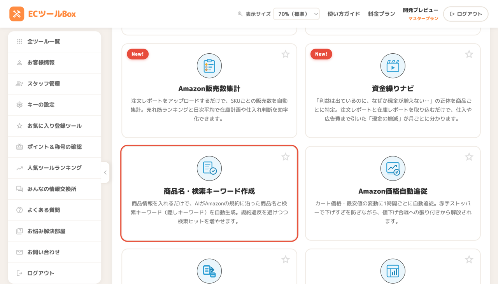Click the question mark icon beside よくある質問
This screenshot has width=498, height=284.
(19, 210)
